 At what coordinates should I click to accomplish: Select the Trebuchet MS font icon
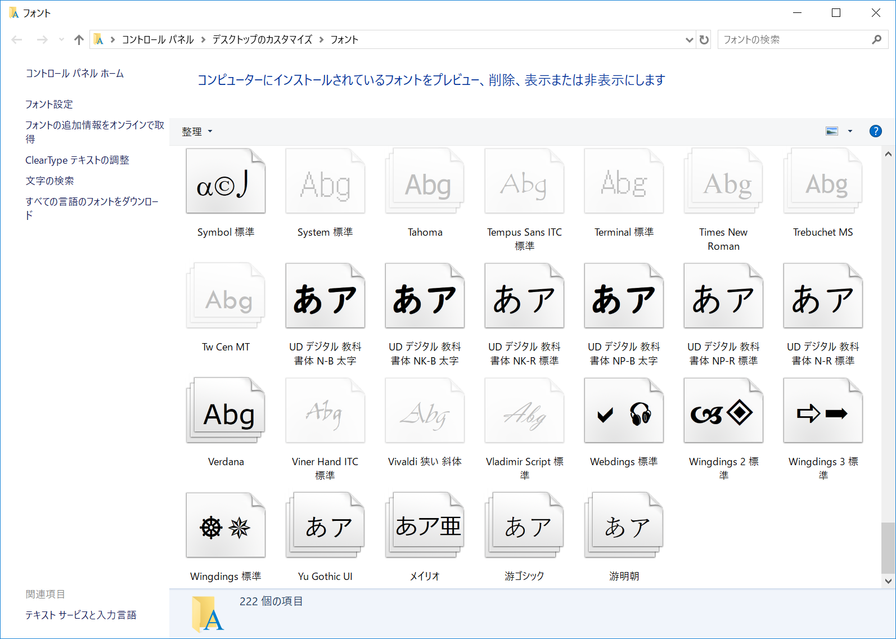coord(823,181)
